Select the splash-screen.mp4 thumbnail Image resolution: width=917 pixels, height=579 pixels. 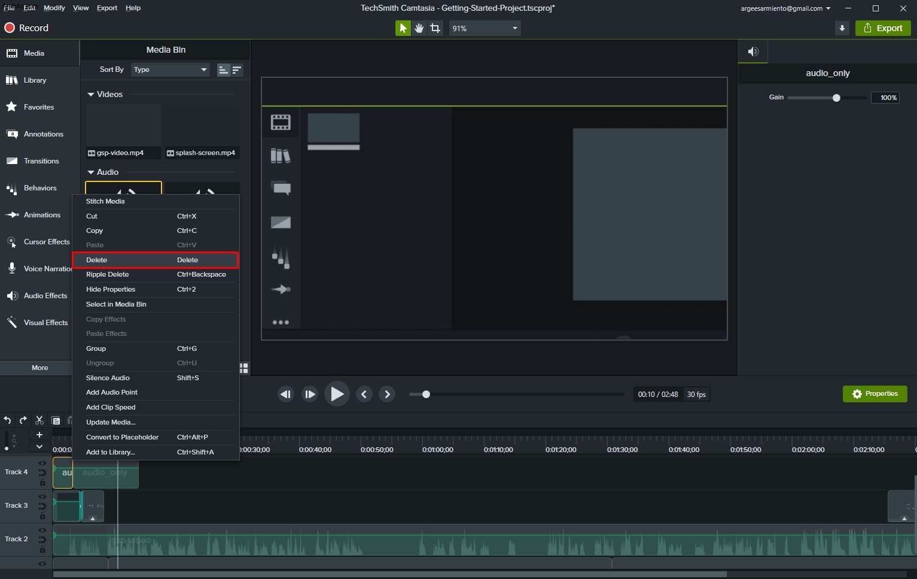click(x=202, y=131)
